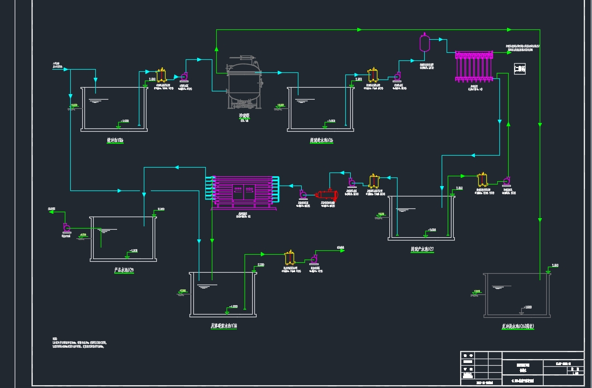Select the pump after the 反渗透浓水池V28 filter

click(x=314, y=260)
